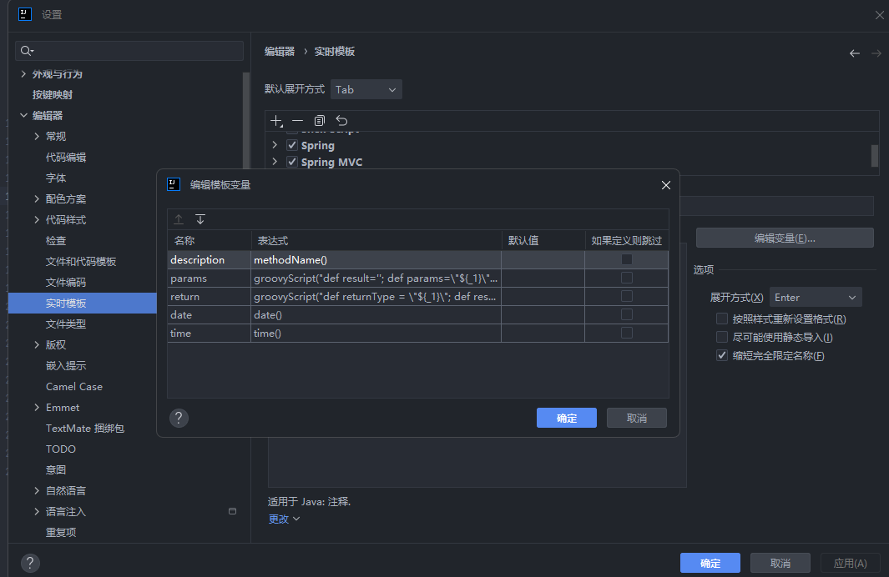
Task: Open help in template variables dialog
Action: (x=179, y=418)
